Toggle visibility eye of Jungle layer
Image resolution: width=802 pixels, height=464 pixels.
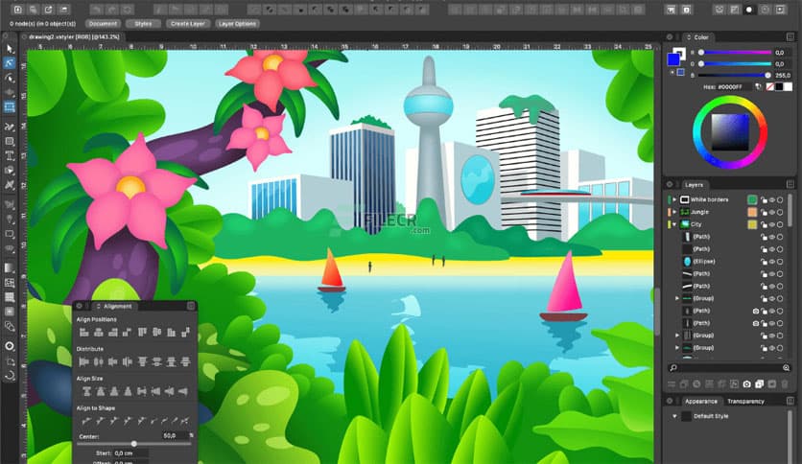pyautogui.click(x=772, y=212)
